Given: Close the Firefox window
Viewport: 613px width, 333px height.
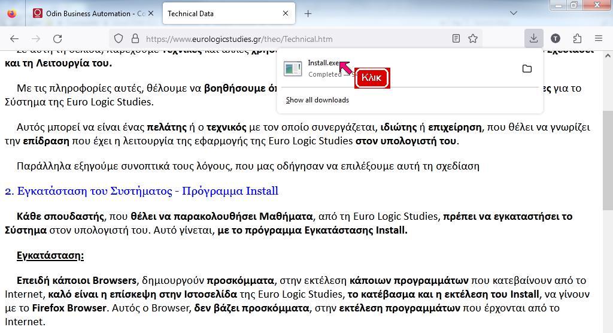Looking at the screenshot, I should pos(597,5).
